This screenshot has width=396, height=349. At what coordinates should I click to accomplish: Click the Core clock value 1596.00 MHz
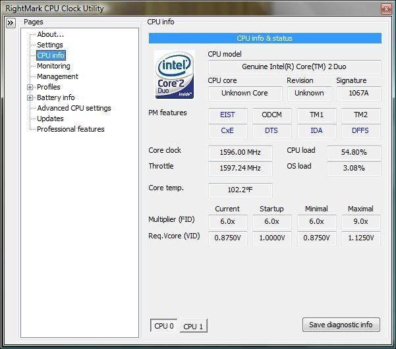[x=240, y=152]
